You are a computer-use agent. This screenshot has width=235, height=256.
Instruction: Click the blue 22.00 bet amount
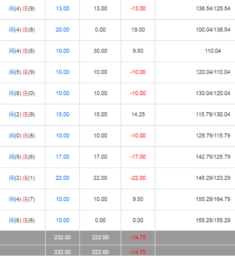click(63, 178)
